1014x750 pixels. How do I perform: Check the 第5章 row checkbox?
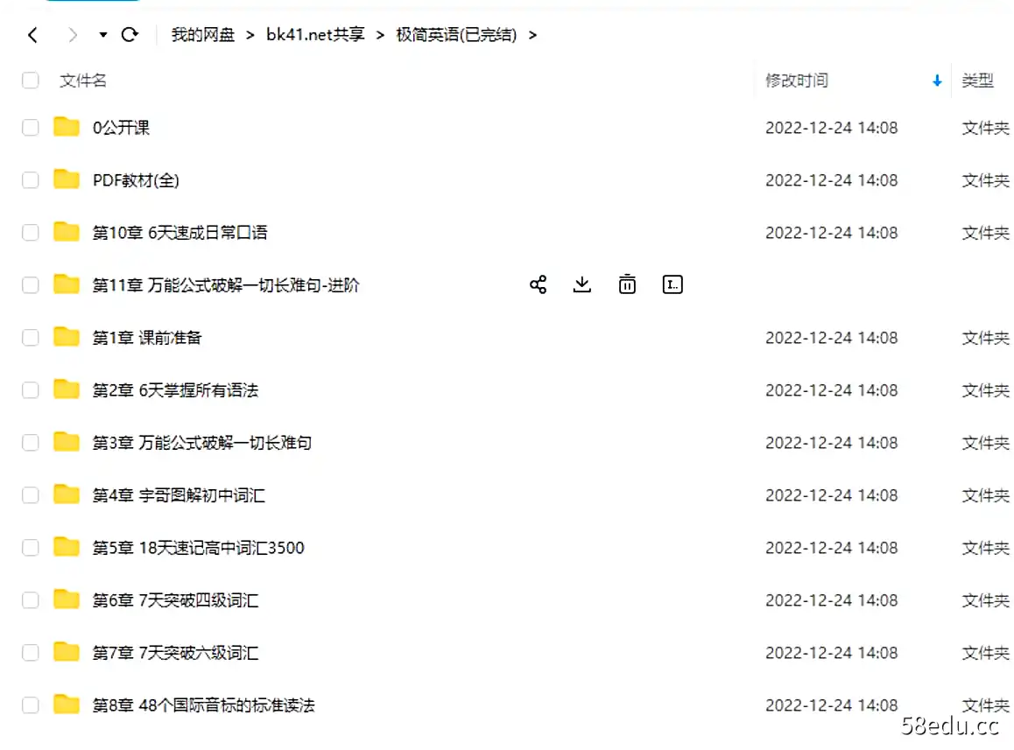tap(31, 548)
